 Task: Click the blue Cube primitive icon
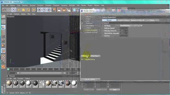(x=74, y=10)
